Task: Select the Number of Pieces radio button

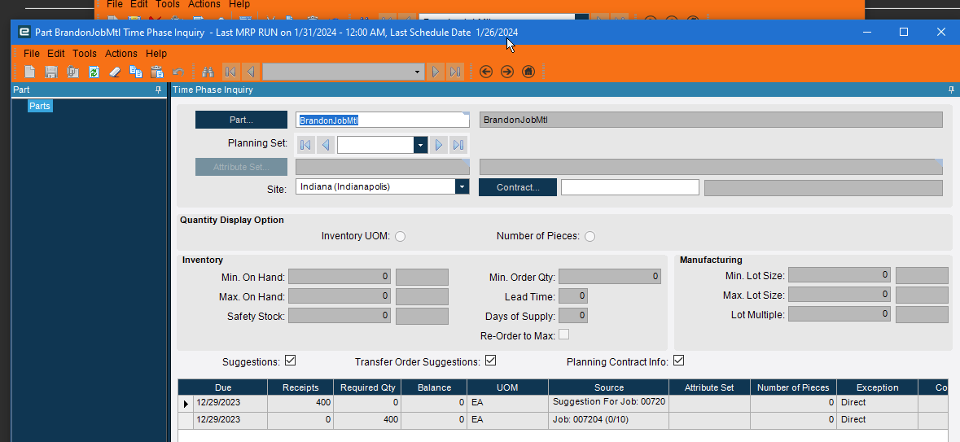Action: (x=590, y=236)
